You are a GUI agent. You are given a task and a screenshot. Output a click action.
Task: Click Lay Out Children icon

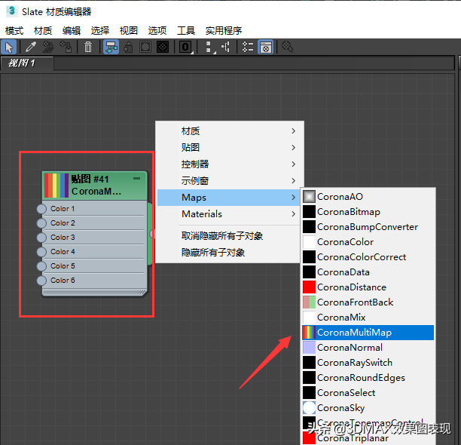[x=226, y=47]
